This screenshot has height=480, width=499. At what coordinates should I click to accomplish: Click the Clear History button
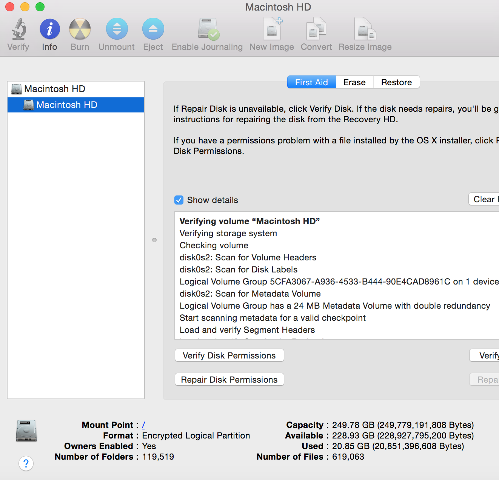(484, 199)
